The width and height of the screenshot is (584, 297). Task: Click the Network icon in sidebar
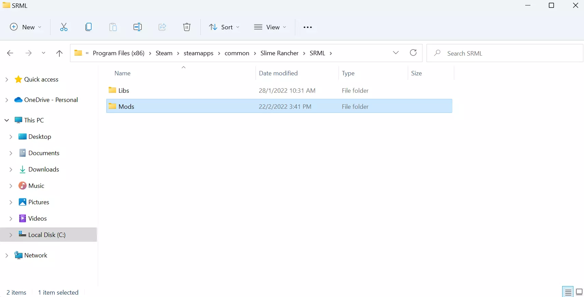point(18,255)
